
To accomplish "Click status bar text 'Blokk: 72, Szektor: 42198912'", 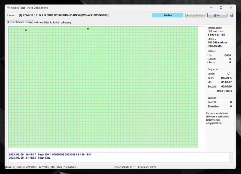I will click(21, 167).
